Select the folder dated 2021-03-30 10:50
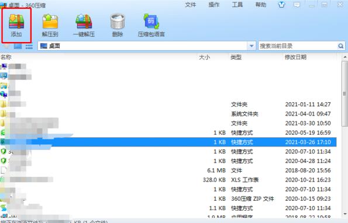 pyautogui.click(x=168, y=123)
